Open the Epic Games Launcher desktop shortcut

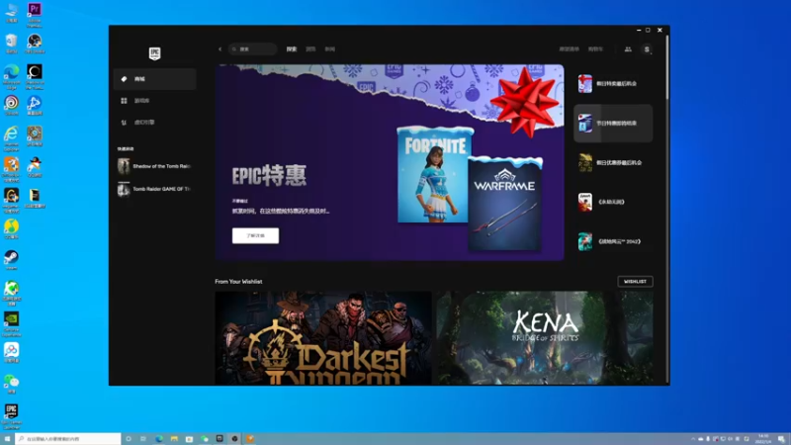point(11,416)
